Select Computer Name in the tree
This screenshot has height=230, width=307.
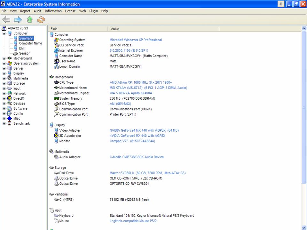point(31,43)
